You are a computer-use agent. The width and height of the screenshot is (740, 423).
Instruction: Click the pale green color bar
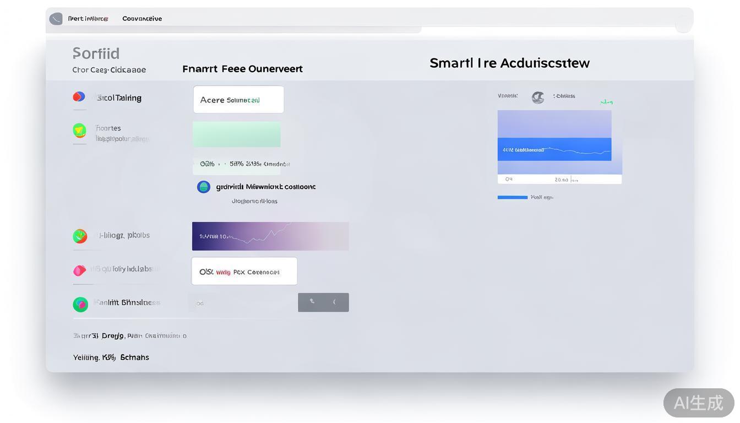pyautogui.click(x=236, y=134)
